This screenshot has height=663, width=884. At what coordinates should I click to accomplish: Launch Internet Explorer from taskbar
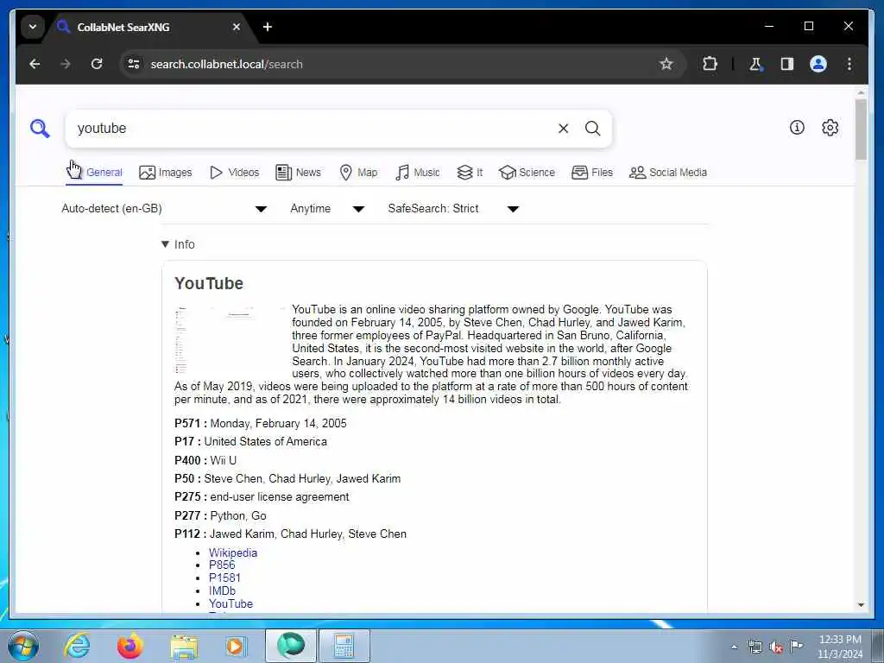(x=76, y=646)
